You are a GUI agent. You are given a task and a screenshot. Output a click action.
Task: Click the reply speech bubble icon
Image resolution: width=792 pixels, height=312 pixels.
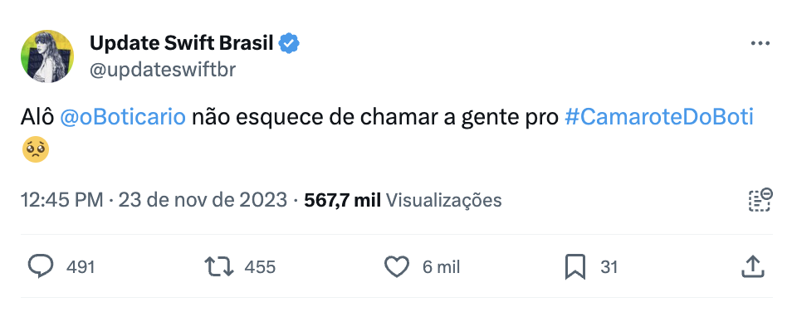point(41,266)
